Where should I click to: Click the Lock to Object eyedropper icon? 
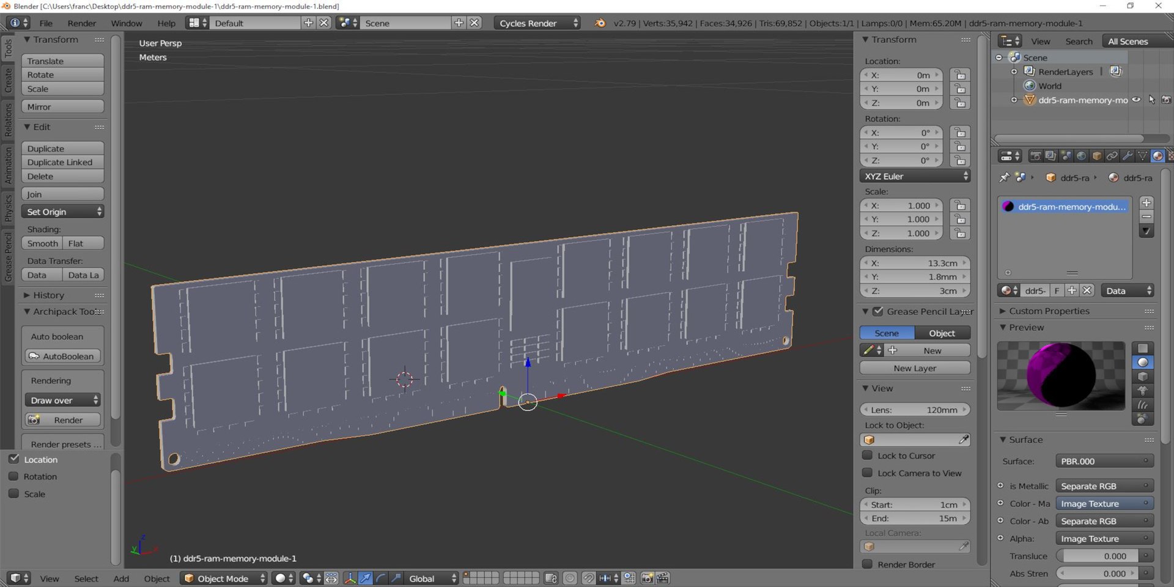[x=964, y=440]
